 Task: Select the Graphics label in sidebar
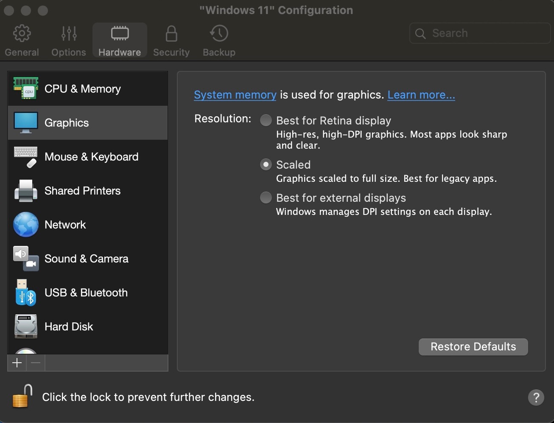[67, 123]
